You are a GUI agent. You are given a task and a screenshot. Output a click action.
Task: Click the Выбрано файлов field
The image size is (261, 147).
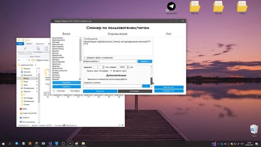pyautogui.click(x=110, y=61)
